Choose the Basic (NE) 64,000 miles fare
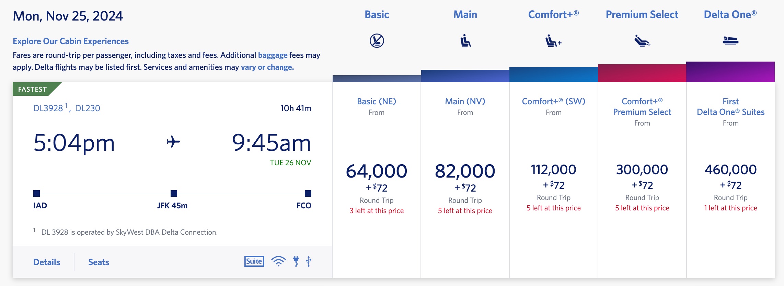 (x=377, y=171)
